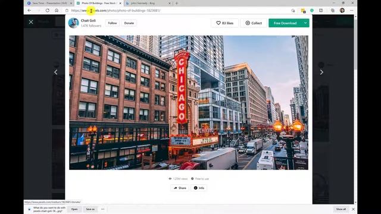Close the photo lightbox with the X
This screenshot has height=214, width=381.
(31, 22)
